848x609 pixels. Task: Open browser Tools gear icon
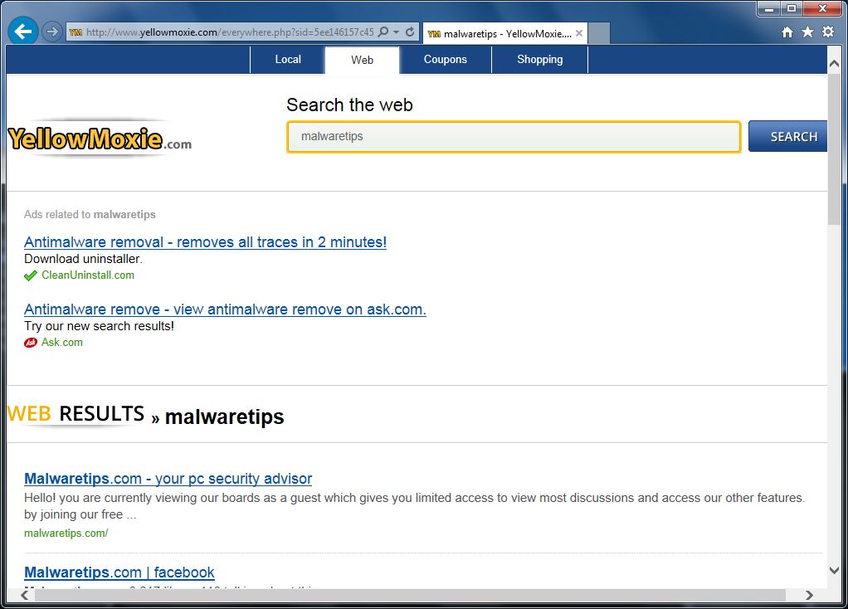pos(828,32)
